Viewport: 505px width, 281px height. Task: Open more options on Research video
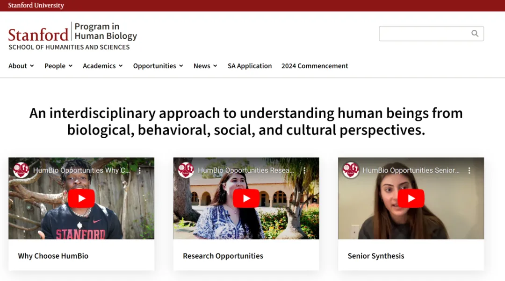304,170
